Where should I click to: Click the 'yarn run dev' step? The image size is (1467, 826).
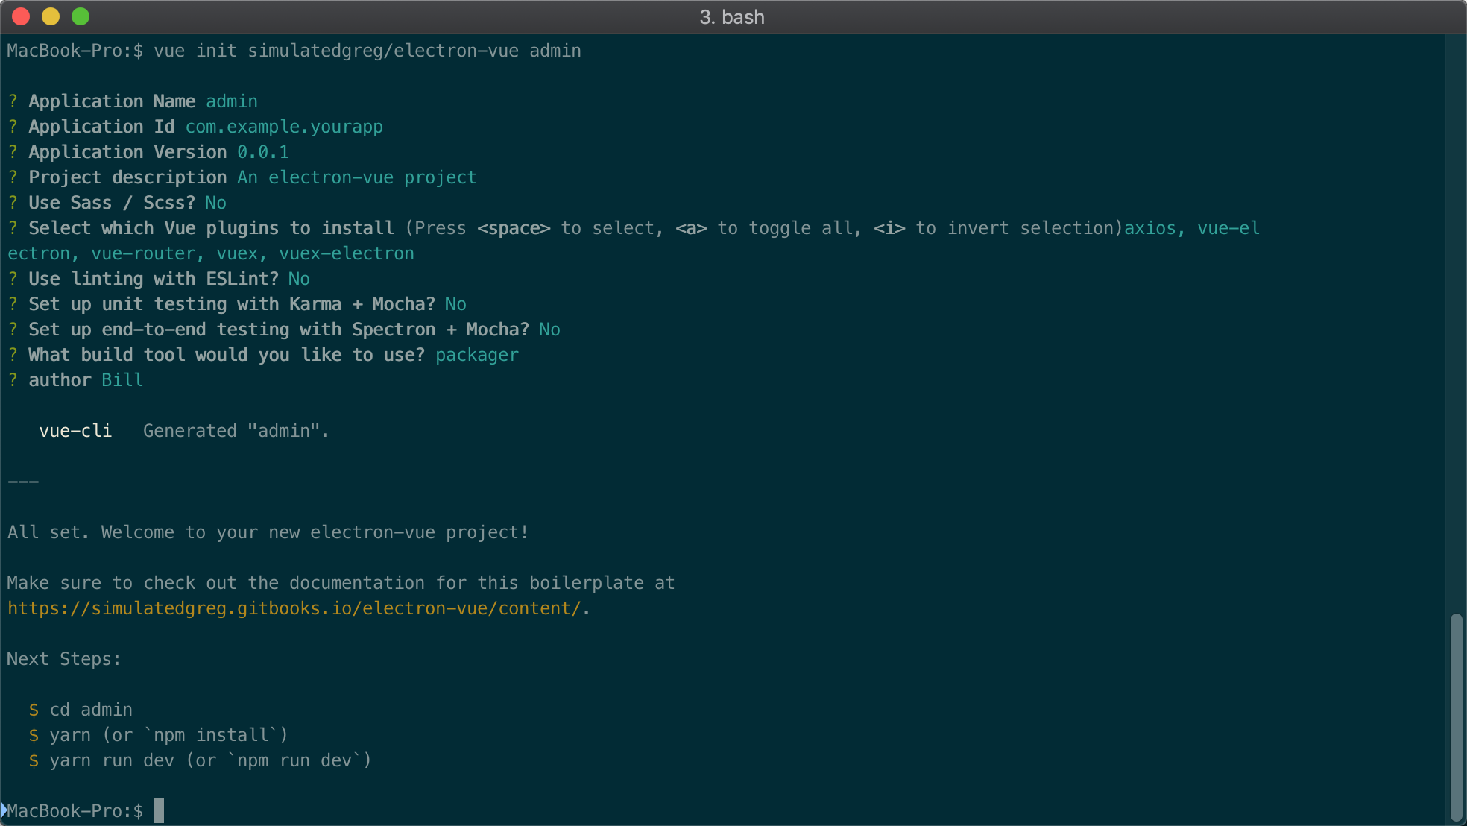pos(210,760)
